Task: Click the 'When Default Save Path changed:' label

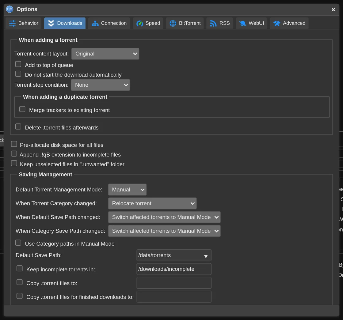Action: tap(58, 217)
